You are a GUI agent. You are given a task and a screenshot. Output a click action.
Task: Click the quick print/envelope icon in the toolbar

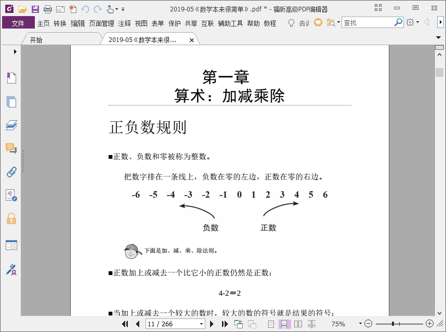(60, 9)
